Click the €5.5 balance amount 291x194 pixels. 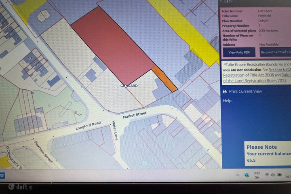coord(251,160)
